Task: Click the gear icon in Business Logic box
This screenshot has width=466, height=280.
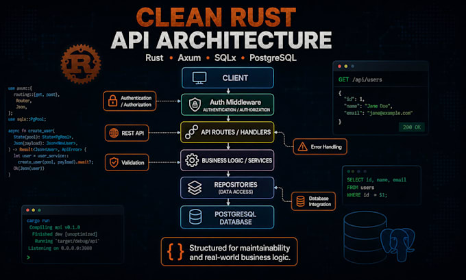Action: point(192,160)
